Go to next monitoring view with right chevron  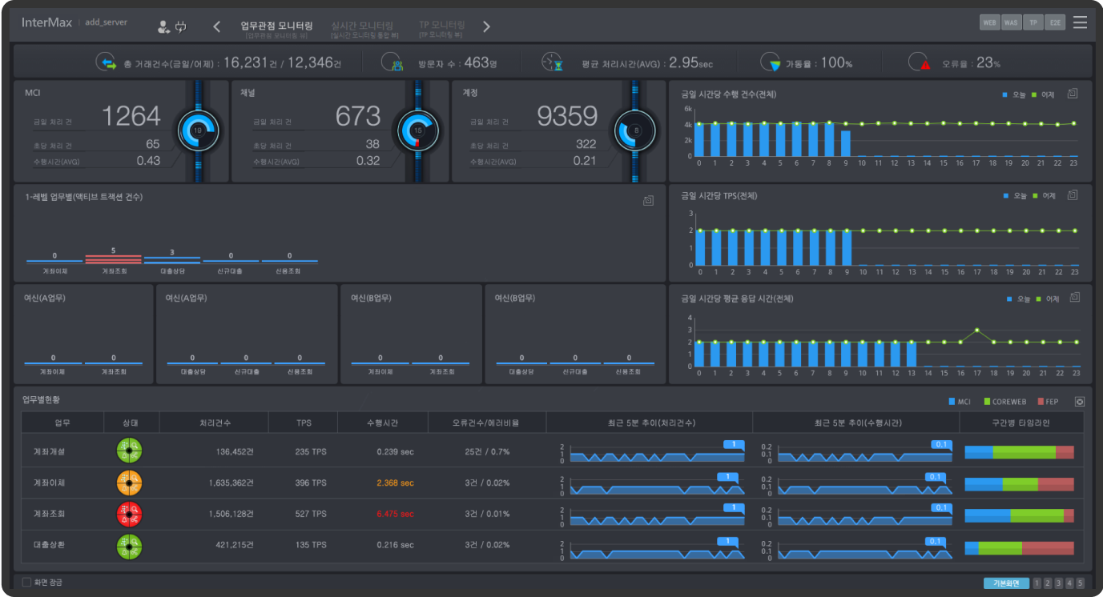coord(486,27)
